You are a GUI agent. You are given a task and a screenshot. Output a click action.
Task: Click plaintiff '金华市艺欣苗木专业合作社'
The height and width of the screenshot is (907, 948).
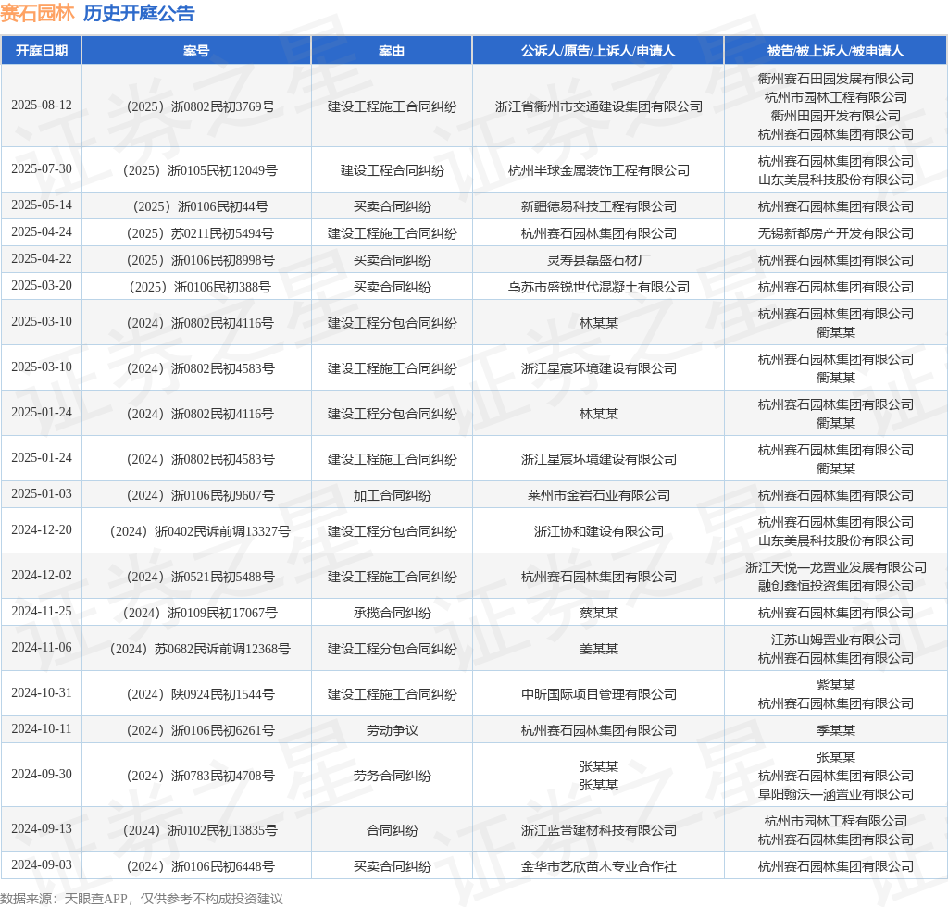[599, 867]
